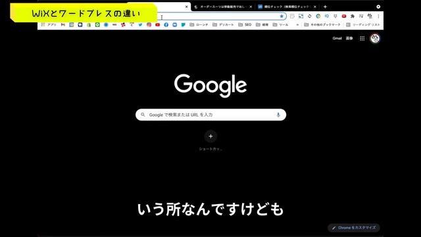The image size is (421, 237).
Task: Expand the デジカート bookmark folder
Action: pos(223,25)
